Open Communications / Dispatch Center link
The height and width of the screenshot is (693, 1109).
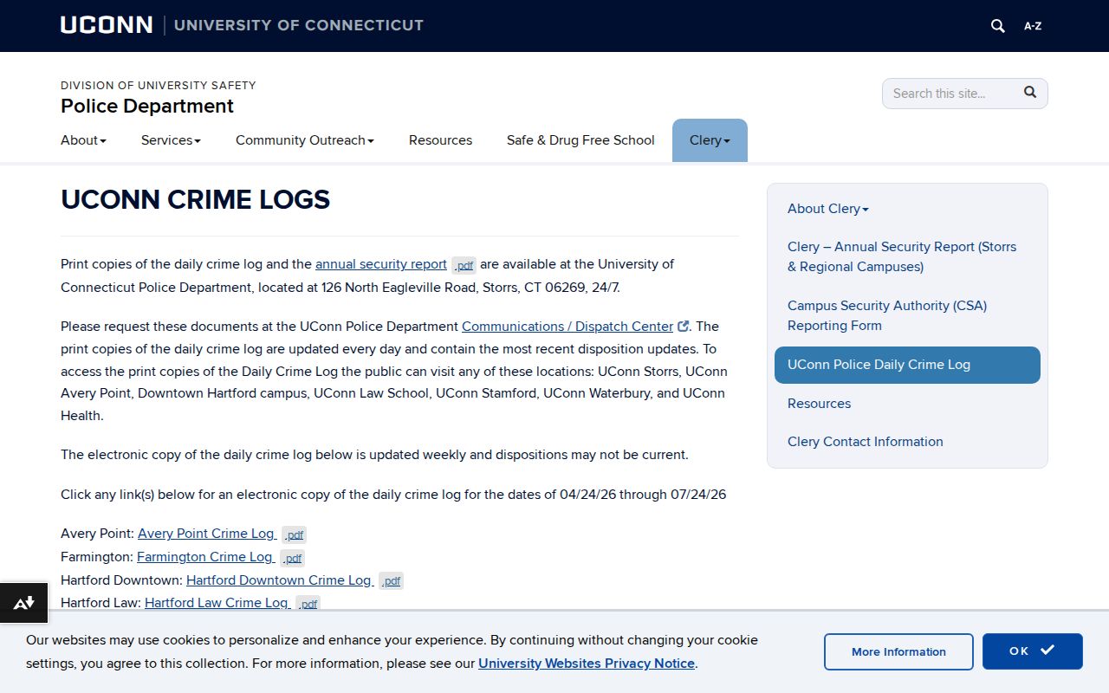[x=567, y=327]
